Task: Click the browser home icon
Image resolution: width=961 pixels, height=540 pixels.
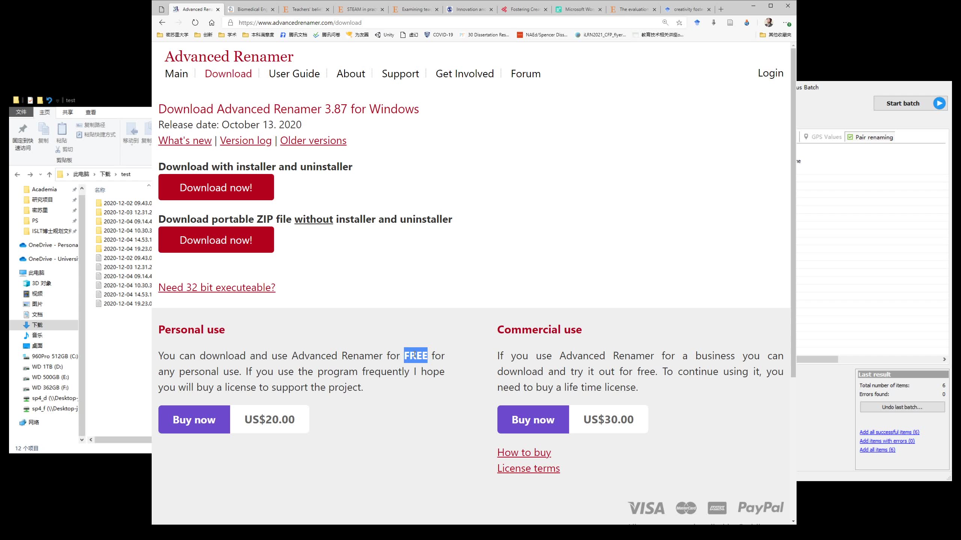Action: pyautogui.click(x=212, y=22)
